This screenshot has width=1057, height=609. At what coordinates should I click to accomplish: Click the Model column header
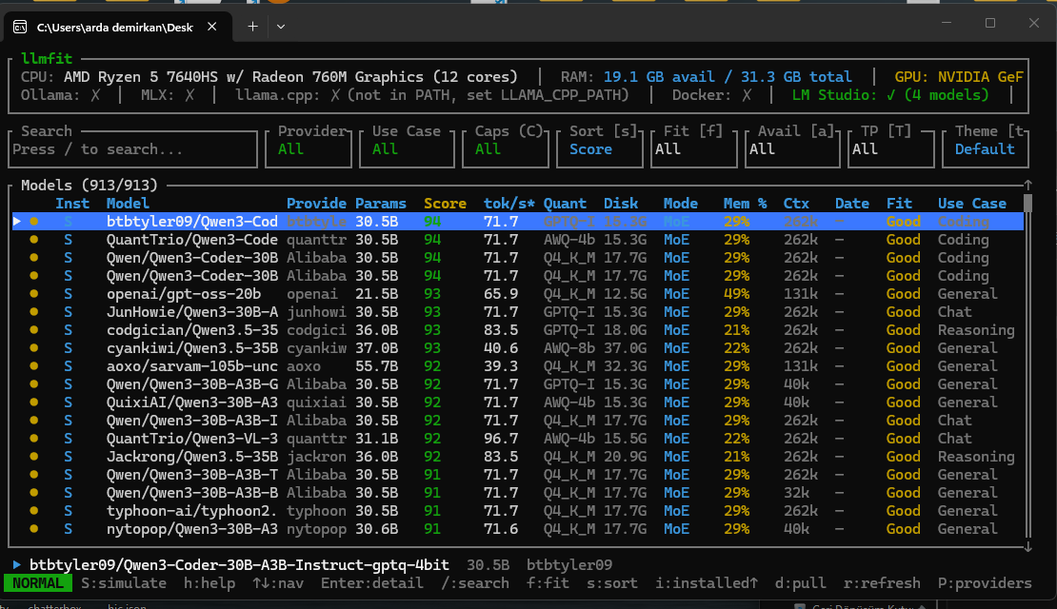[128, 204]
